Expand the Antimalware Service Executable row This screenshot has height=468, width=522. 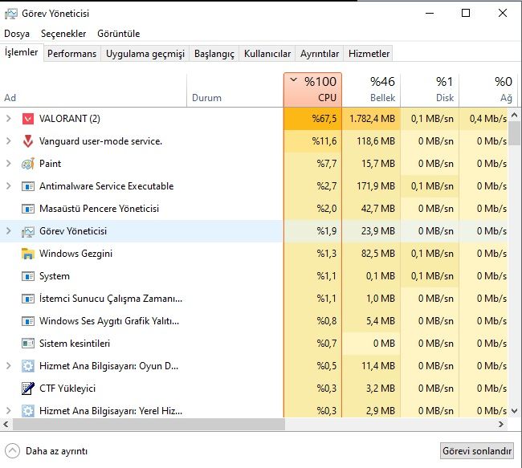9,186
